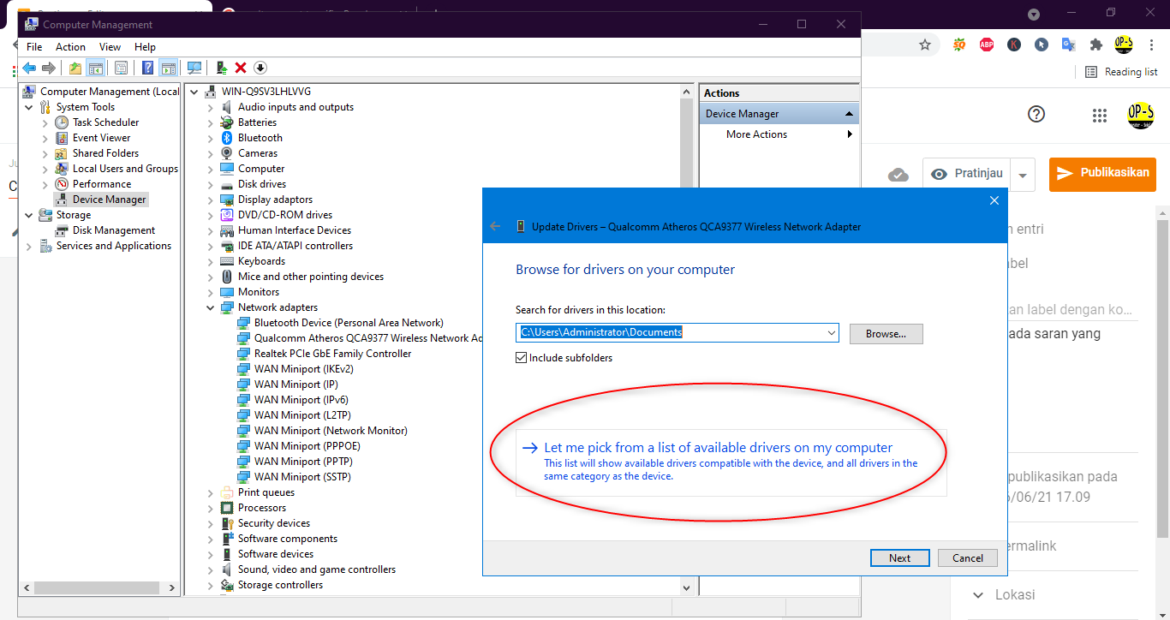
Task: Open Chrome Reading list
Action: (x=1121, y=72)
